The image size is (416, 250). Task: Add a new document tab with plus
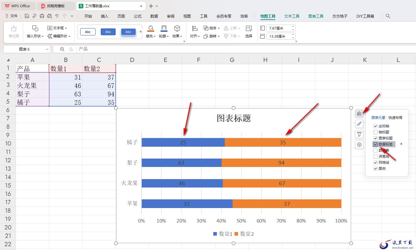point(151,6)
